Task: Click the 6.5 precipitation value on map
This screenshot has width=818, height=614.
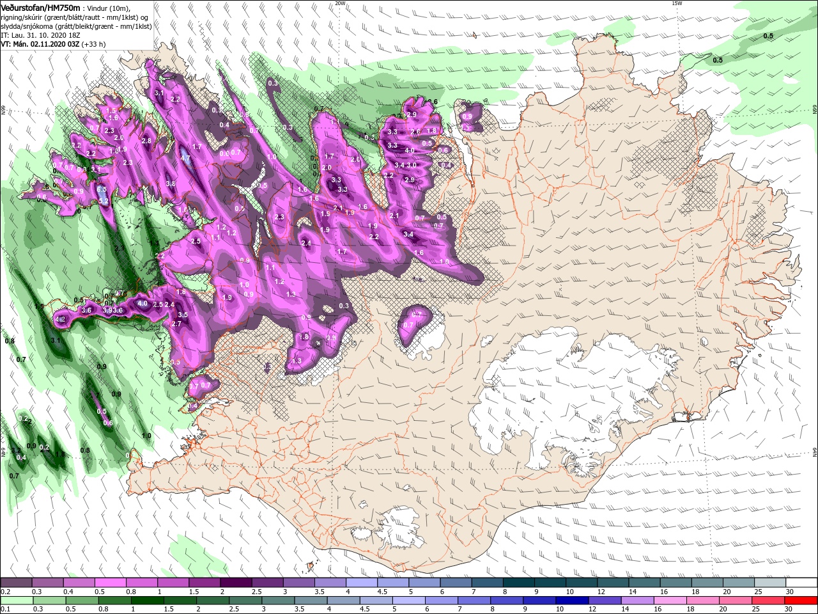Action: click(101, 190)
